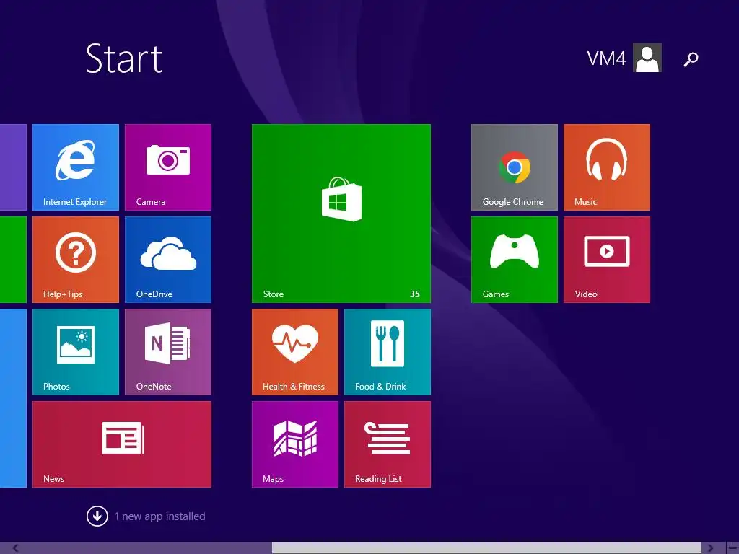Click the zoom-out minus button at the scrollbar end

pyautogui.click(x=732, y=548)
